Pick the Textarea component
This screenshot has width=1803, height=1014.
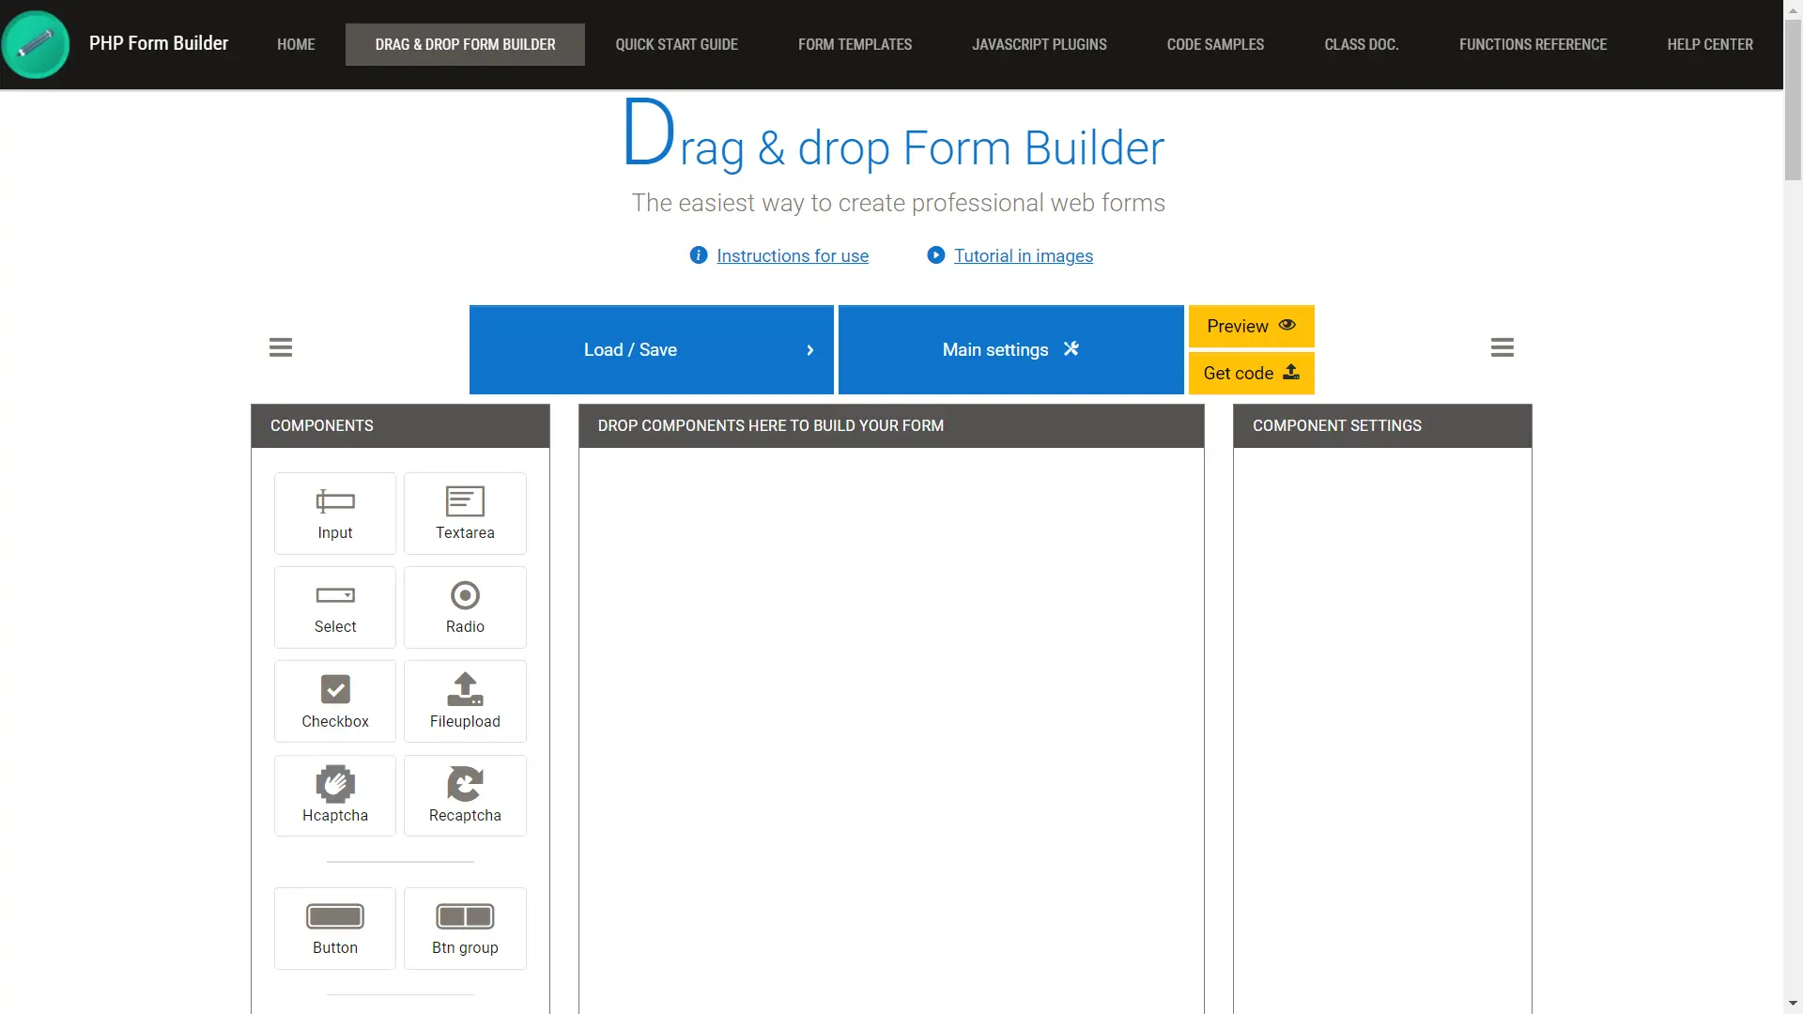point(465,513)
